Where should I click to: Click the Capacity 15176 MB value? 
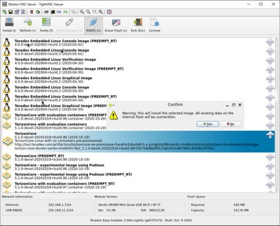(x=241, y=211)
